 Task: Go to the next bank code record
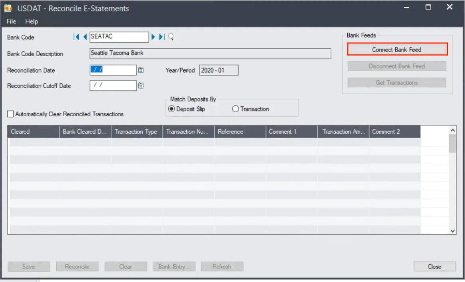click(x=153, y=37)
